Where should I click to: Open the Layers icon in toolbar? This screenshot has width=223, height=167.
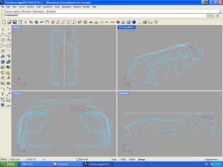[x=118, y=22]
